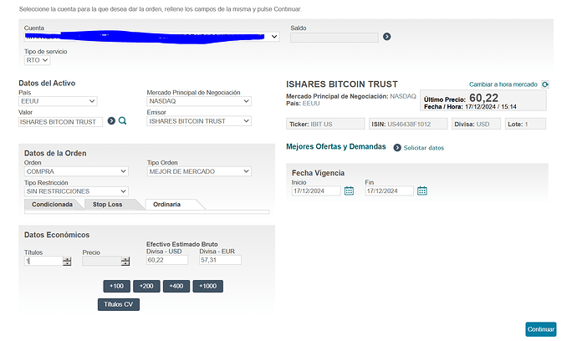Switch to the Stop Loss tab
This screenshot has height=341, width=577.
107,204
